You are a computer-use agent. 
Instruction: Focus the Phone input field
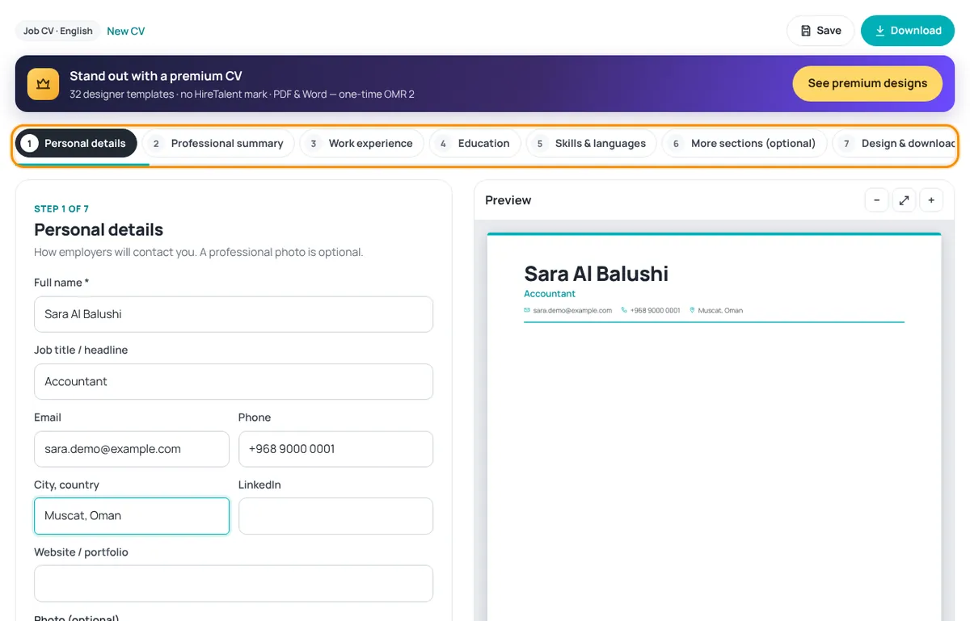pos(335,449)
